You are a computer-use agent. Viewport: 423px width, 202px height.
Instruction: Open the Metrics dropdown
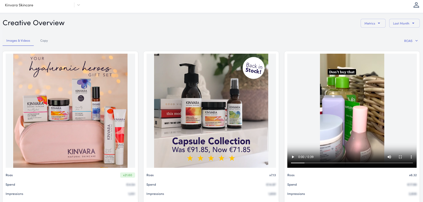(373, 23)
